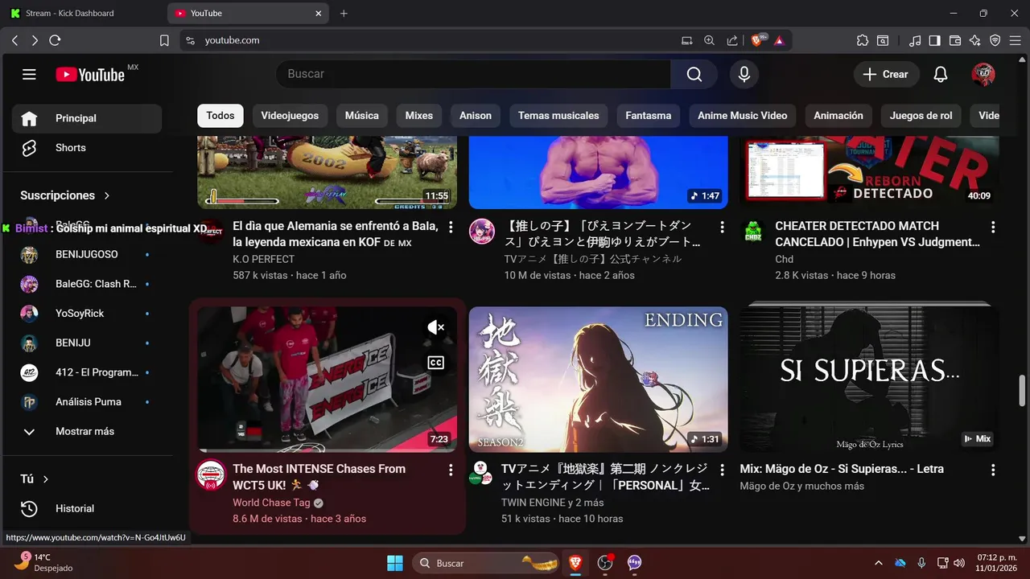This screenshot has height=579, width=1030.
Task: Open a new browser tab
Action: (x=344, y=13)
